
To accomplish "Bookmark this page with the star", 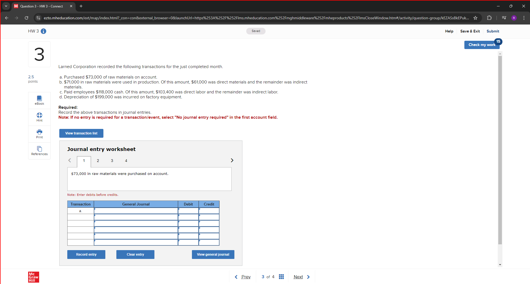I will 475,18.
